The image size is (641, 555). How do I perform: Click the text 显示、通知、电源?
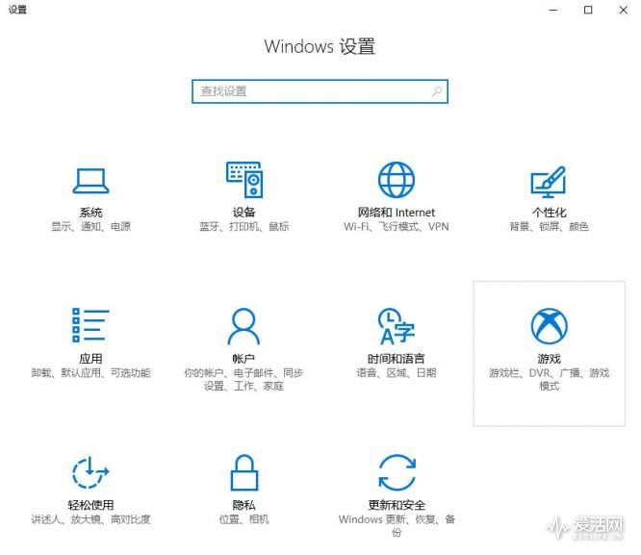90,226
